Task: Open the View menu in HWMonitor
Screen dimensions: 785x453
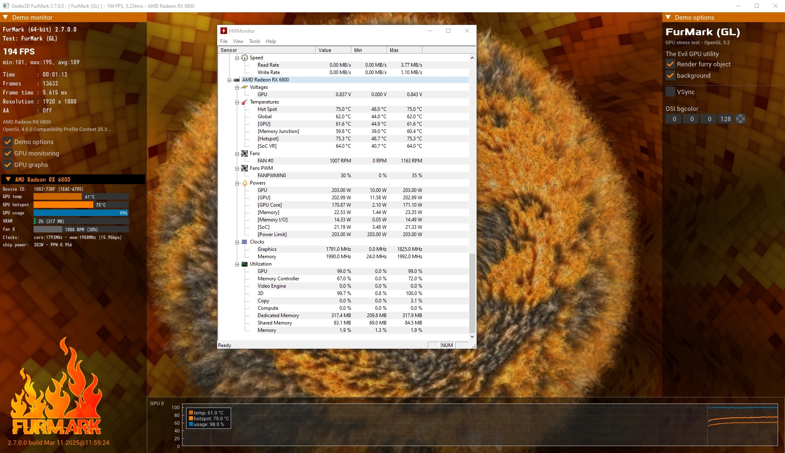Action: (x=238, y=41)
